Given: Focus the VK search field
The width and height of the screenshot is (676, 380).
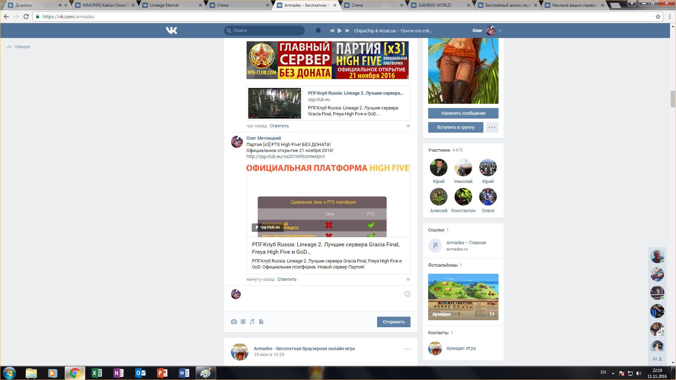Looking at the screenshot, I should point(264,31).
